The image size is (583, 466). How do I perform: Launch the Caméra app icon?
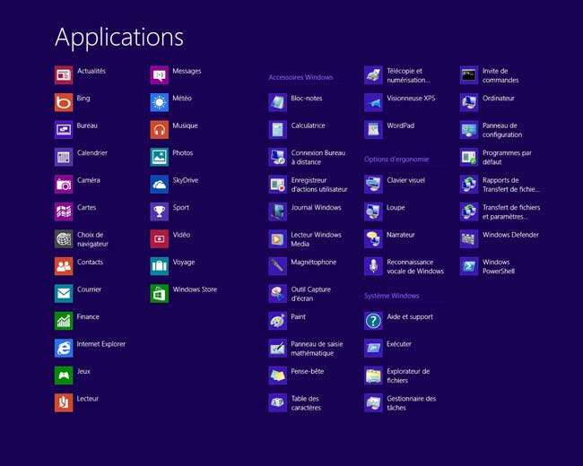pos(64,185)
